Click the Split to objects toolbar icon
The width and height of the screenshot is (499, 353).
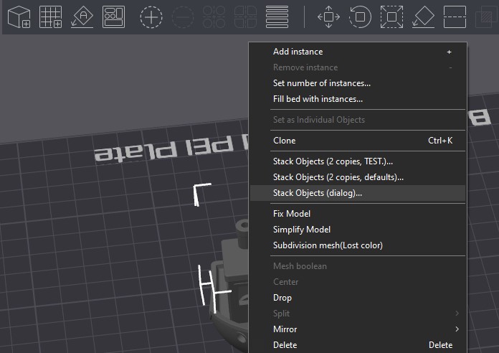tap(214, 17)
